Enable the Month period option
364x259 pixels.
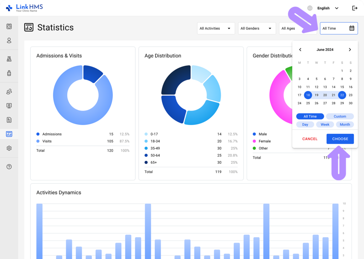[345, 124]
